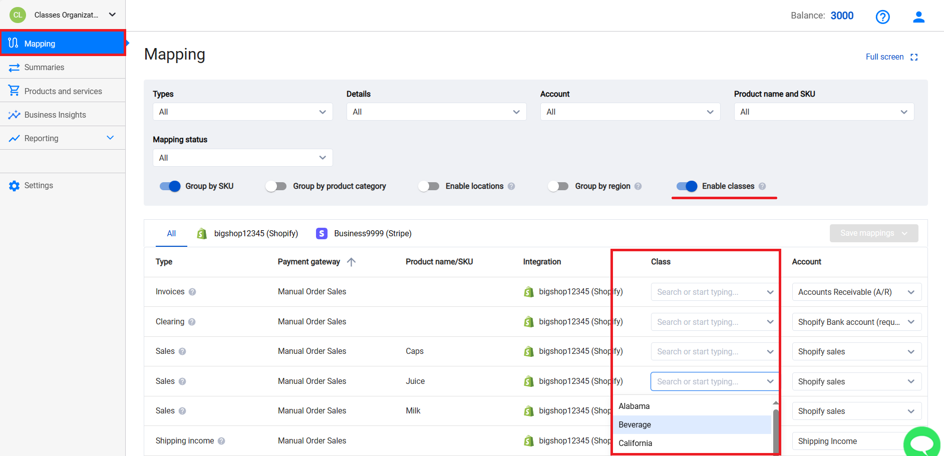Click the Shopify icon beside bigshop12345
The width and height of the screenshot is (944, 456).
point(201,233)
